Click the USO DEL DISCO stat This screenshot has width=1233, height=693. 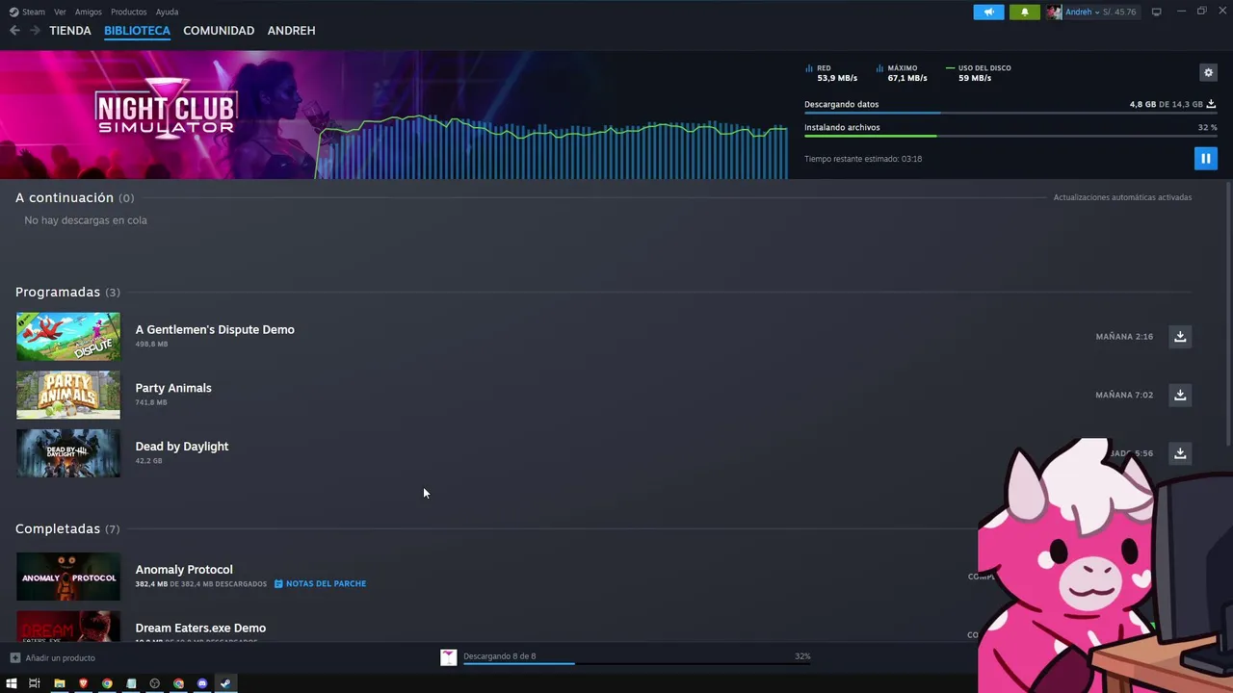click(x=979, y=73)
